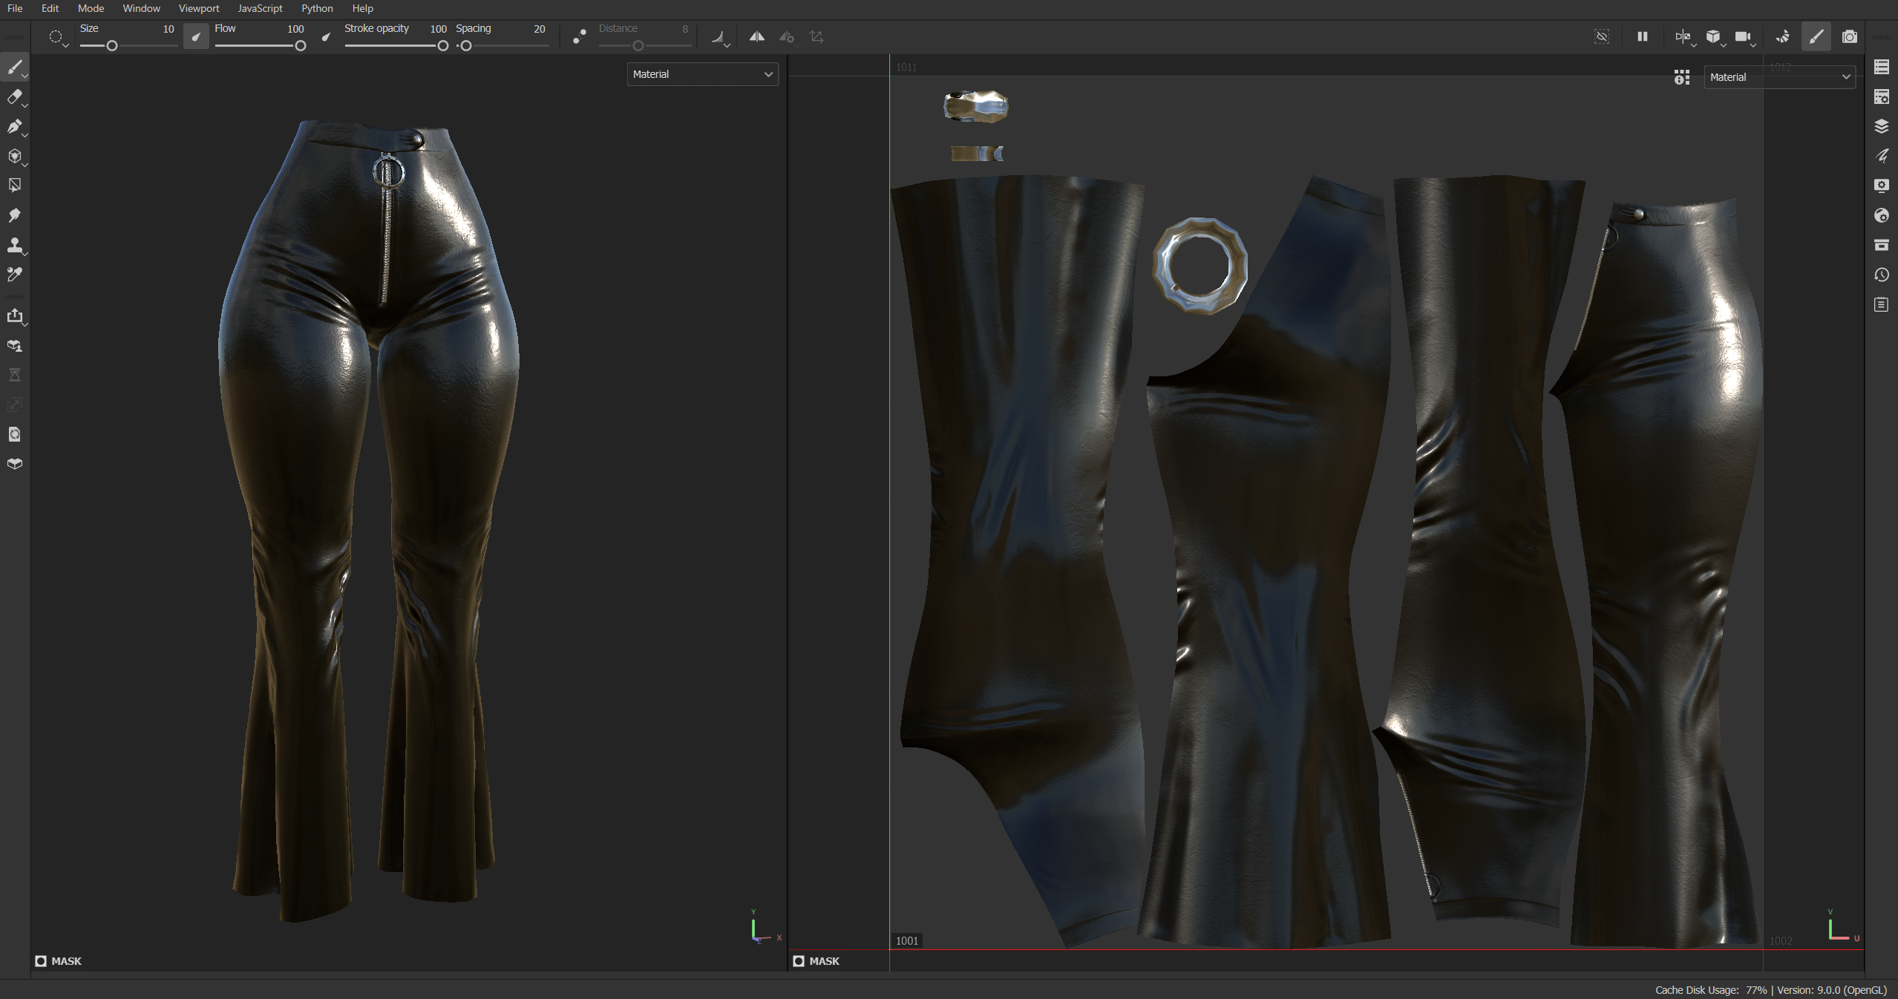1898x999 pixels.
Task: Open the Python menu
Action: (x=317, y=8)
